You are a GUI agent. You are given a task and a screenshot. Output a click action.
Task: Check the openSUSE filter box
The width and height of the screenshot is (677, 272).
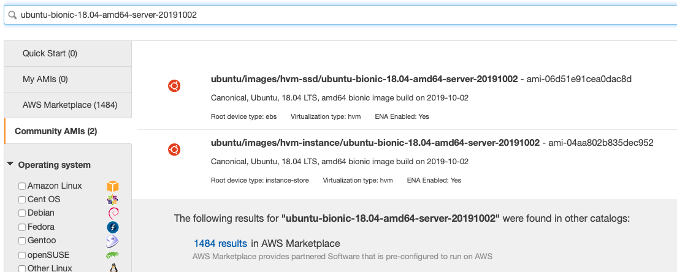22,255
